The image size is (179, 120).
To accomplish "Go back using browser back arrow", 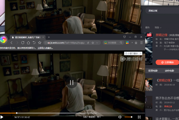I will click(x=11, y=43).
